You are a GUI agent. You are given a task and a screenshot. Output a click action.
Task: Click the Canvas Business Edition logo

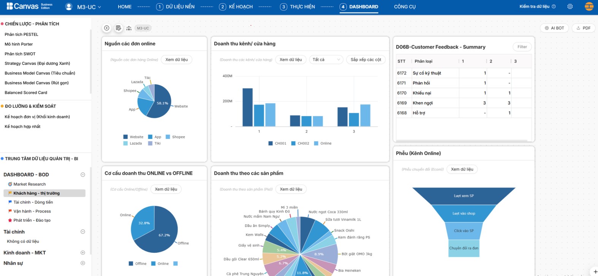(29, 6)
